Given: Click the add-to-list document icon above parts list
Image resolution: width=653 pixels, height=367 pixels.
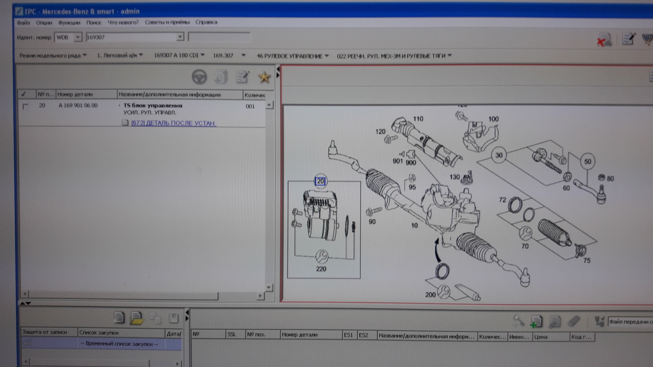Looking at the screenshot, I should point(221,77).
